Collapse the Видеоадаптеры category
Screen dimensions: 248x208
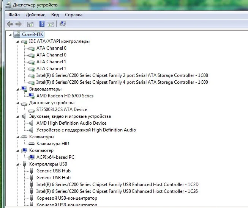tap(18, 89)
